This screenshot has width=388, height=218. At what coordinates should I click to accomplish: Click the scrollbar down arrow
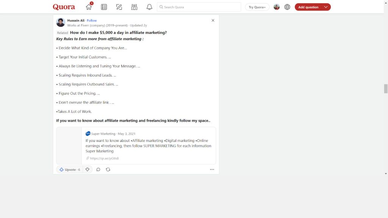[x=386, y=174]
